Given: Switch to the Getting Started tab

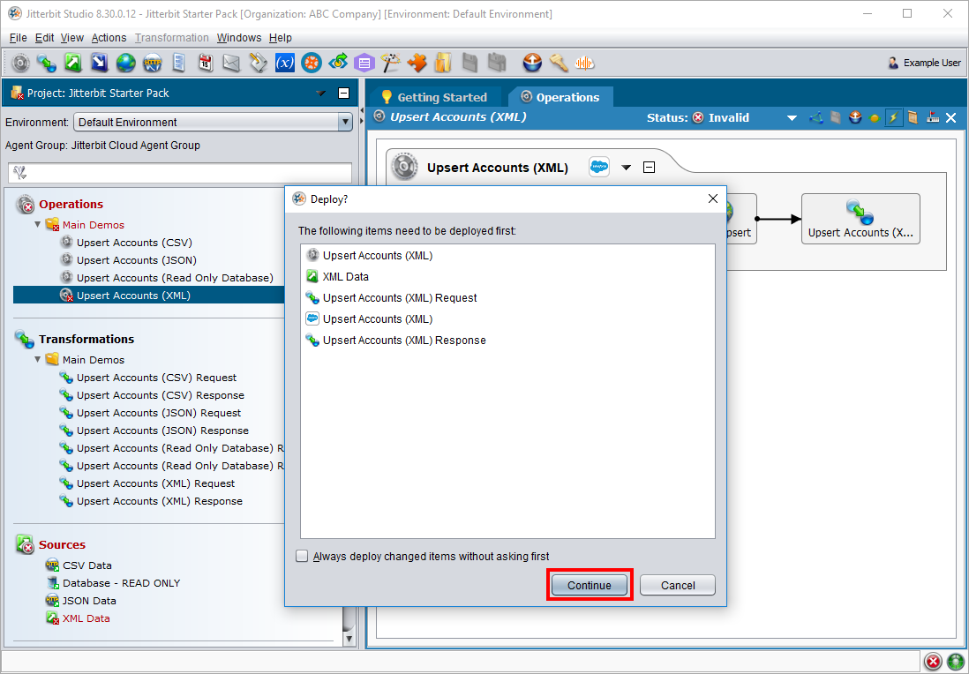Looking at the screenshot, I should (x=434, y=97).
